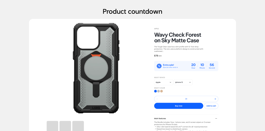
Task: Click the percent sale badge icon
Action: [159, 66]
